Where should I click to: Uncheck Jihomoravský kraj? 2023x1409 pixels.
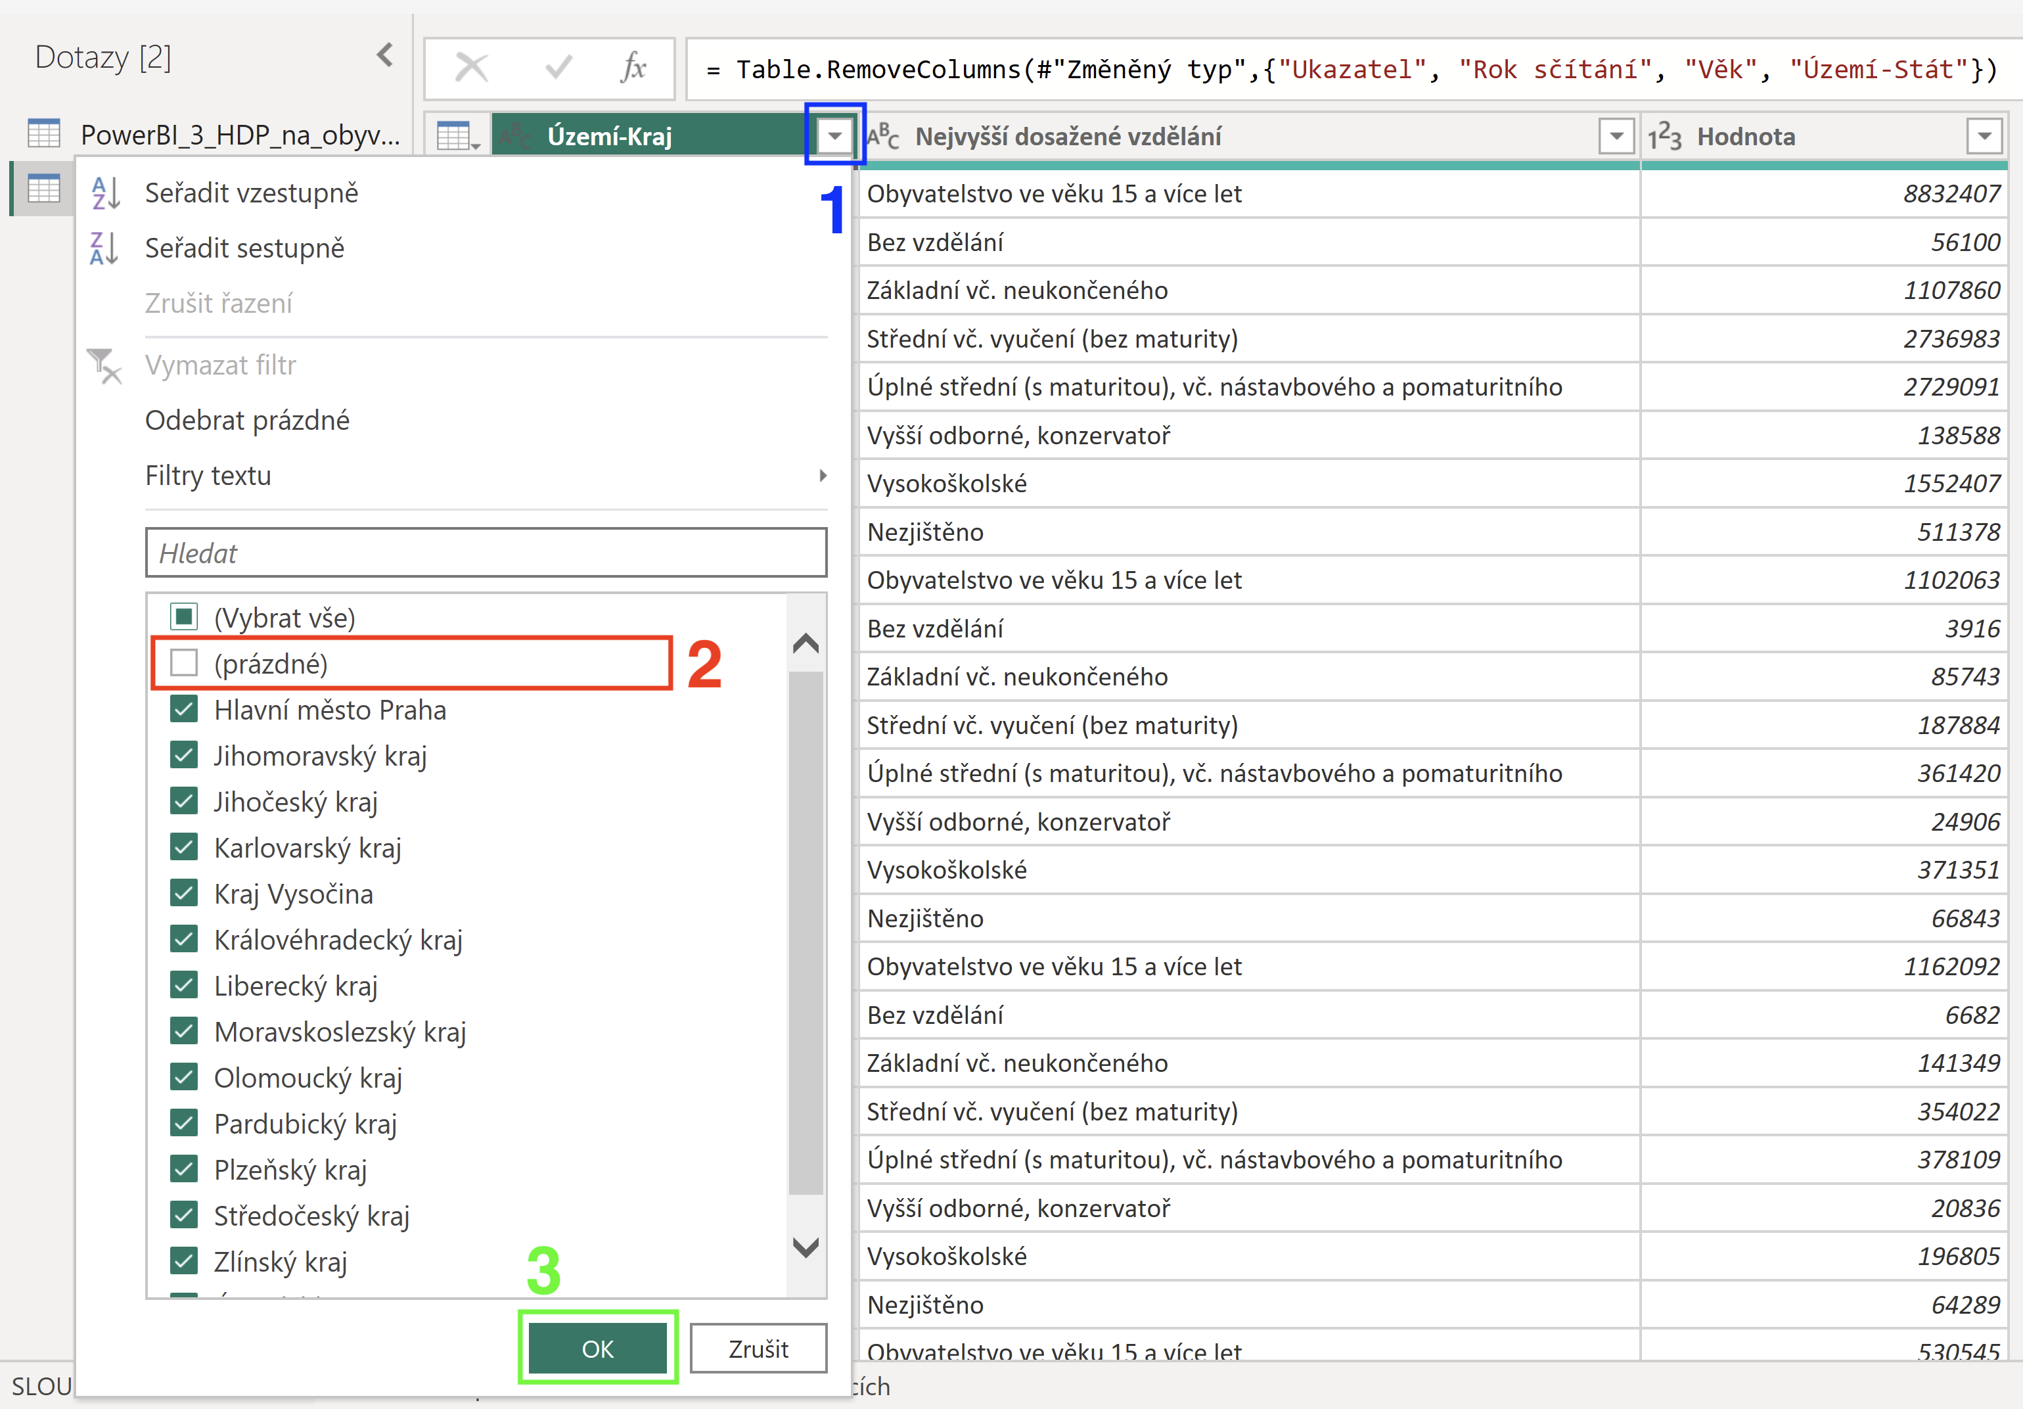(184, 755)
